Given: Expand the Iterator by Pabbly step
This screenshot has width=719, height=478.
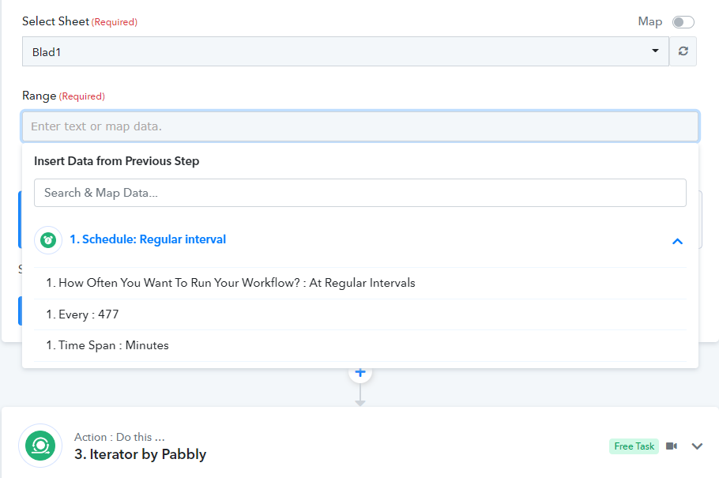Looking at the screenshot, I should point(697,446).
